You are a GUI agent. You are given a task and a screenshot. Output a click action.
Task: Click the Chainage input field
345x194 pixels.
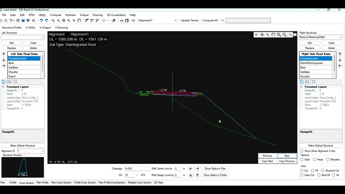pyautogui.click(x=137, y=169)
